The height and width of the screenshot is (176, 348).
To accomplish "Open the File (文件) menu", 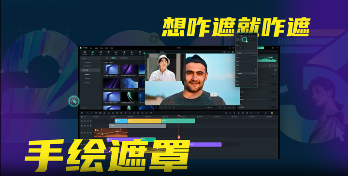I will 91,48.
